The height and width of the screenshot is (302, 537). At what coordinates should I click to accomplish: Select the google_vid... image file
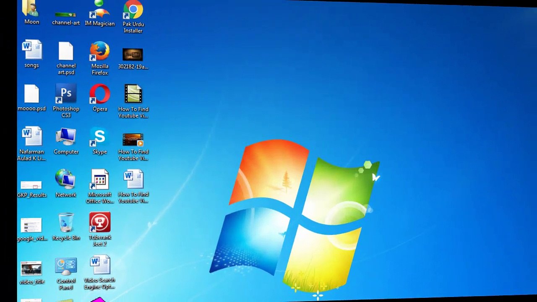click(x=31, y=229)
